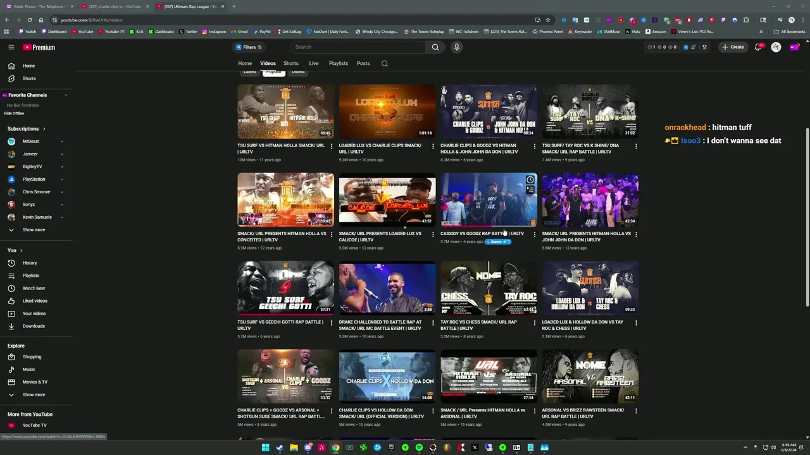Viewport: 810px width, 455px height.
Task: Click the search magnifier button
Action: tap(435, 47)
